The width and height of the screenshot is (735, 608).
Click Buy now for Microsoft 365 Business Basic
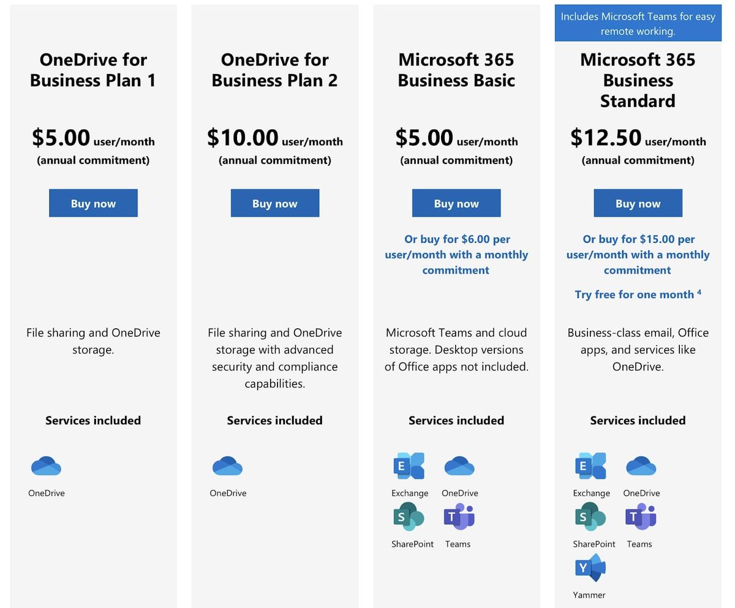tap(456, 203)
